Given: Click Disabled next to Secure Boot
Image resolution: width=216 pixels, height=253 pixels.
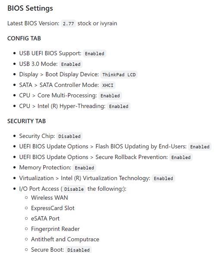Looking at the screenshot, I should (x=79, y=250).
